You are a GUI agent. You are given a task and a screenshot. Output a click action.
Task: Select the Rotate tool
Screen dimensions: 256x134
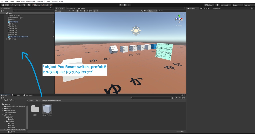12,5
